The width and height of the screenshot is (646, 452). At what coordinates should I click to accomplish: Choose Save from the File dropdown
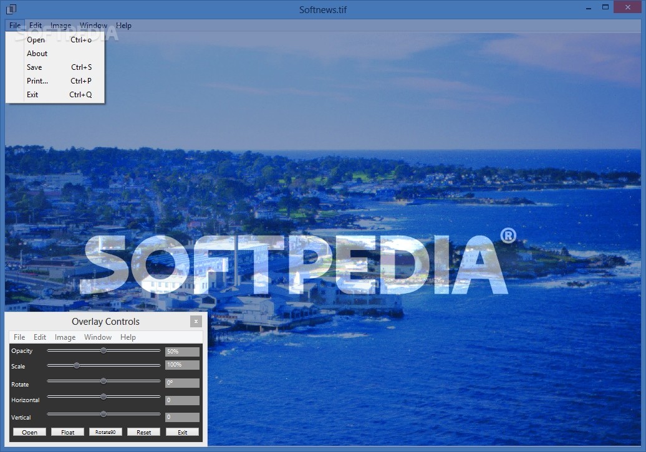coord(55,67)
